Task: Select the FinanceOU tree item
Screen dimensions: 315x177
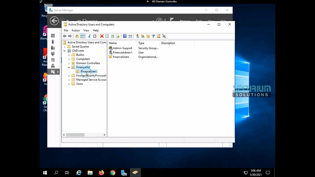Action: pos(83,67)
